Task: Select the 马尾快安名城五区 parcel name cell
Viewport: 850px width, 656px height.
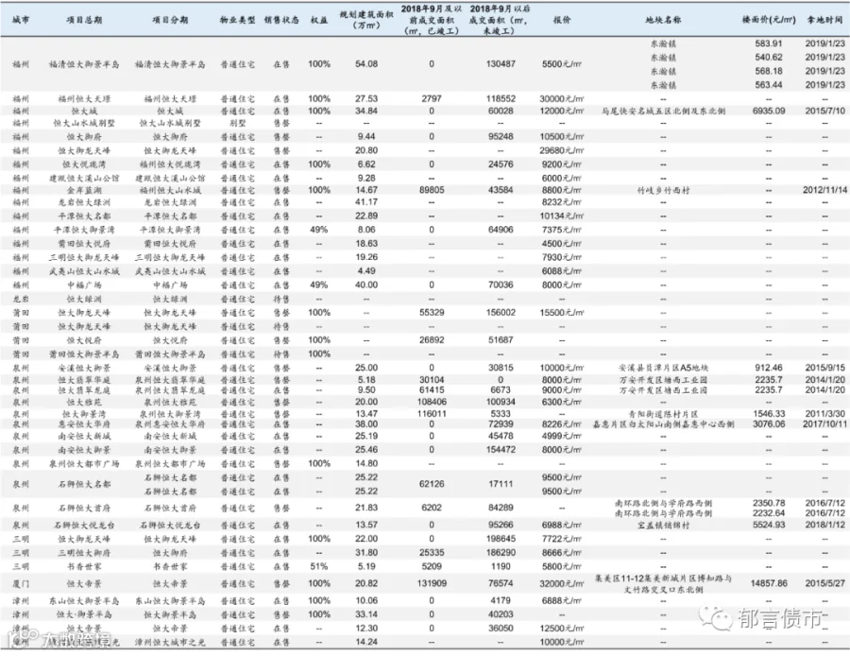Action: point(663,111)
